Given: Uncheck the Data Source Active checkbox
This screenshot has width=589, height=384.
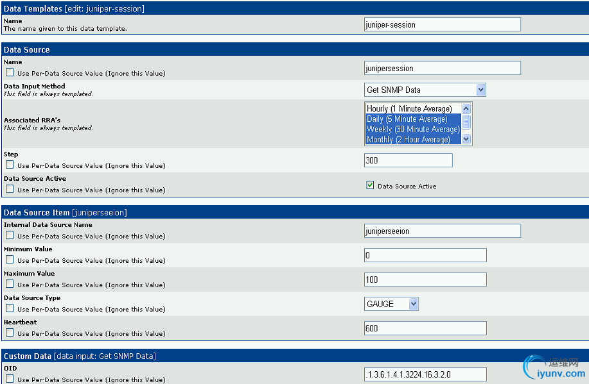Looking at the screenshot, I should coord(370,185).
